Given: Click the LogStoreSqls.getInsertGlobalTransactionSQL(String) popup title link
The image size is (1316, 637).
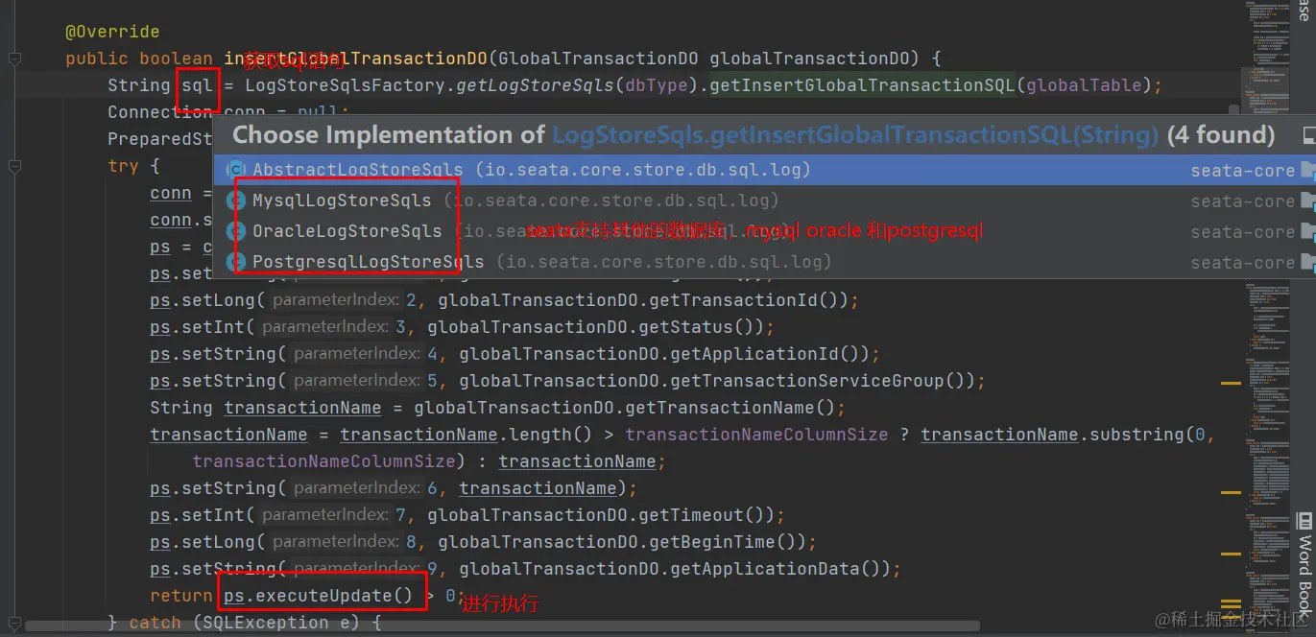Looking at the screenshot, I should (855, 135).
